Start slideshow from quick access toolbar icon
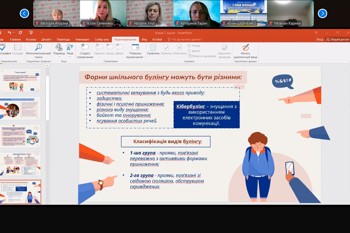 pos(31,33)
